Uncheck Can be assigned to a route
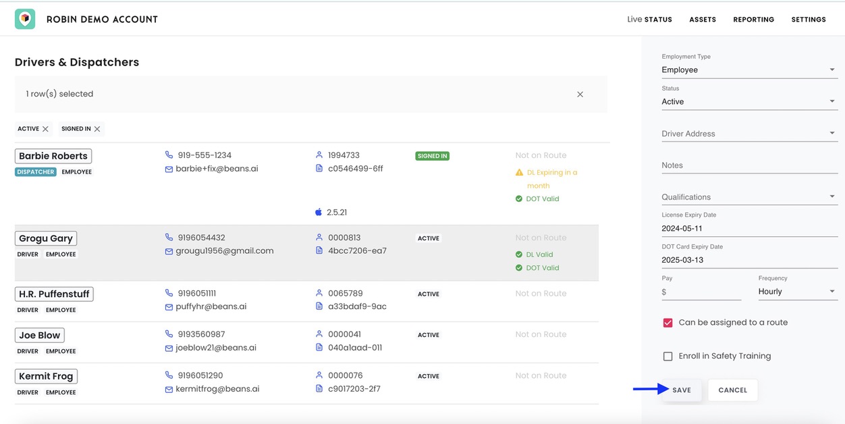 coord(667,323)
